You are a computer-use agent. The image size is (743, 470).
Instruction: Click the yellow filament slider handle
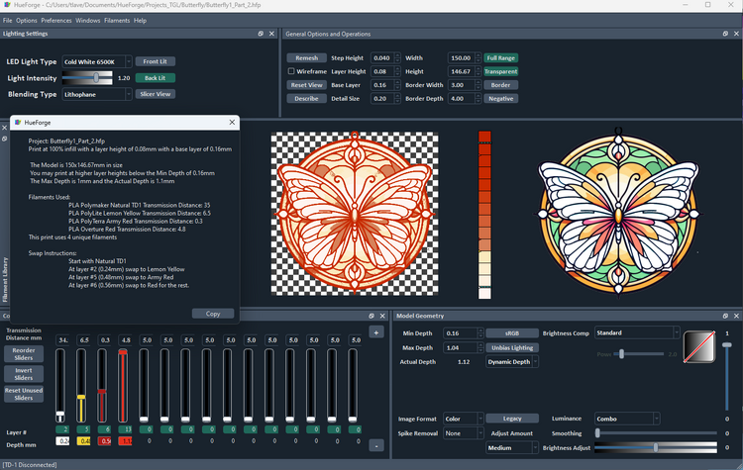pyautogui.click(x=81, y=397)
